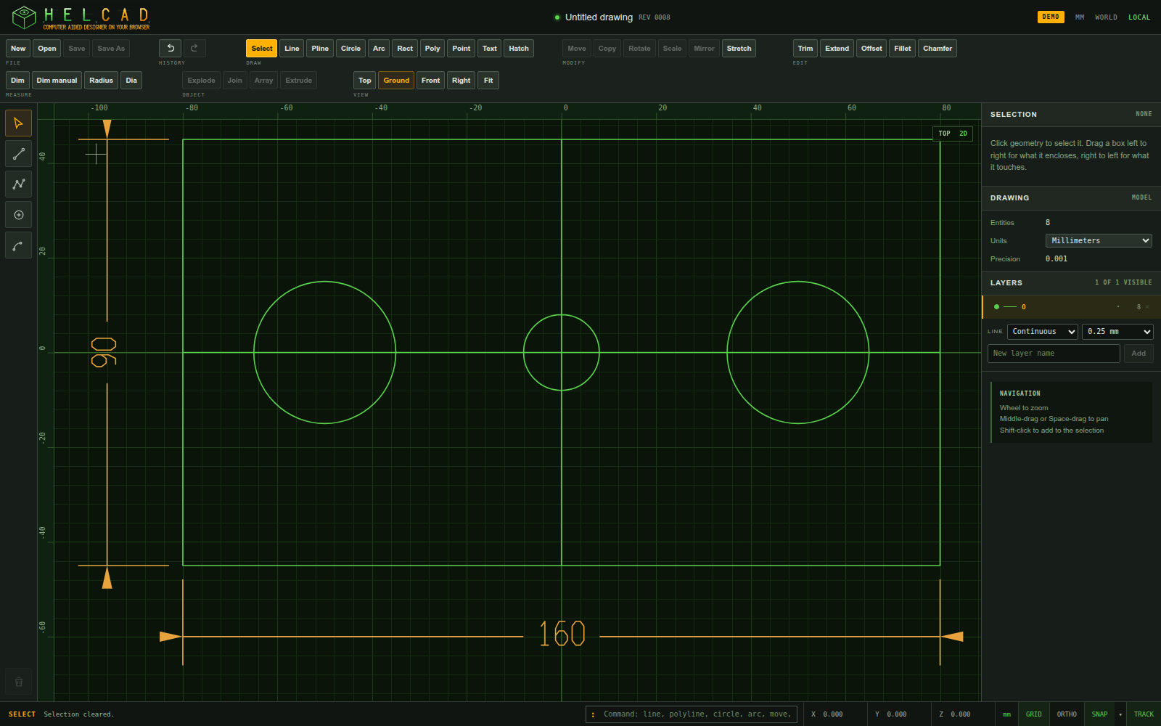This screenshot has height=726, width=1161.
Task: Activate the Circle draw tool button
Action: tap(350, 49)
